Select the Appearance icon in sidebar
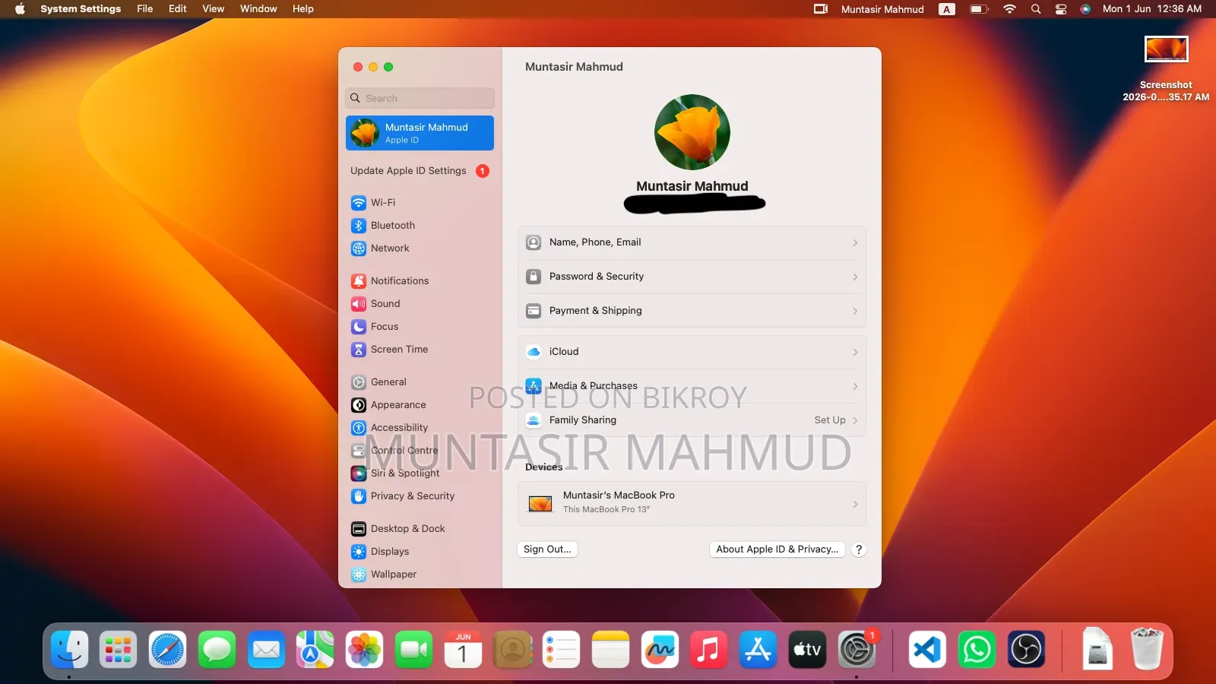1216x684 pixels. (359, 405)
